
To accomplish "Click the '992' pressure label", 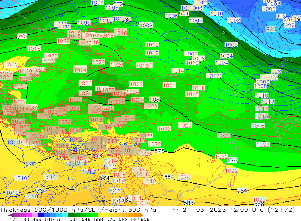I will click(290, 25).
